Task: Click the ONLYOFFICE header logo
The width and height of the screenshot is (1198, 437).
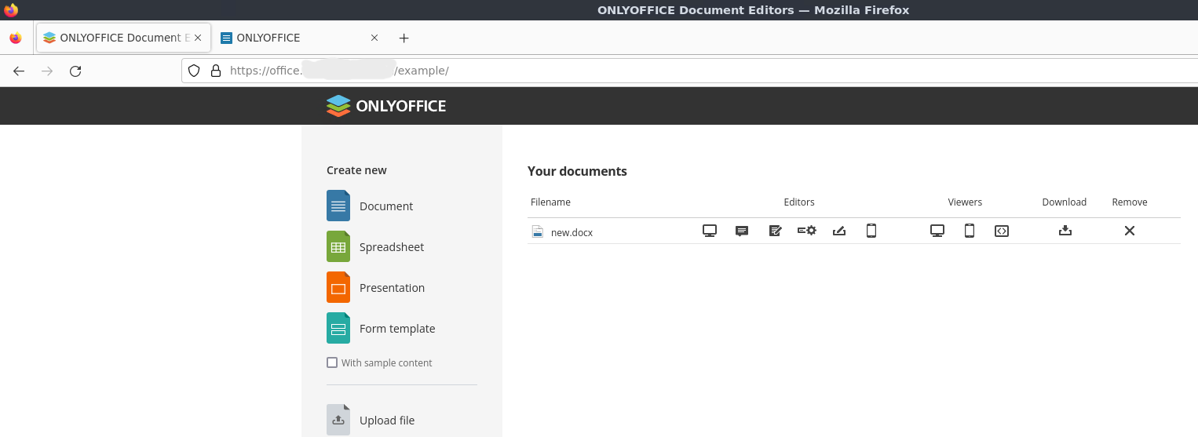Action: click(386, 106)
